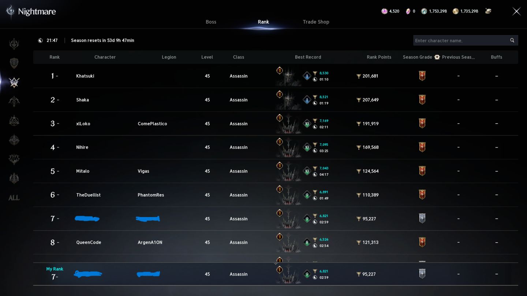Select the highlighted Assassin class filter icon

[14, 83]
